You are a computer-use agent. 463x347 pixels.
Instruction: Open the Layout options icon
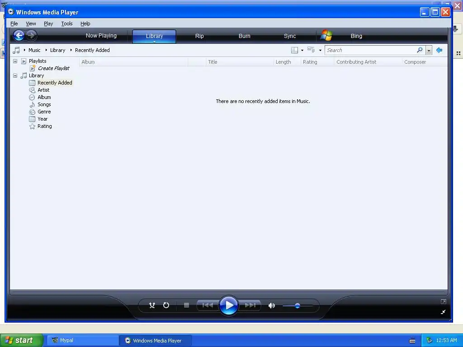tap(294, 50)
